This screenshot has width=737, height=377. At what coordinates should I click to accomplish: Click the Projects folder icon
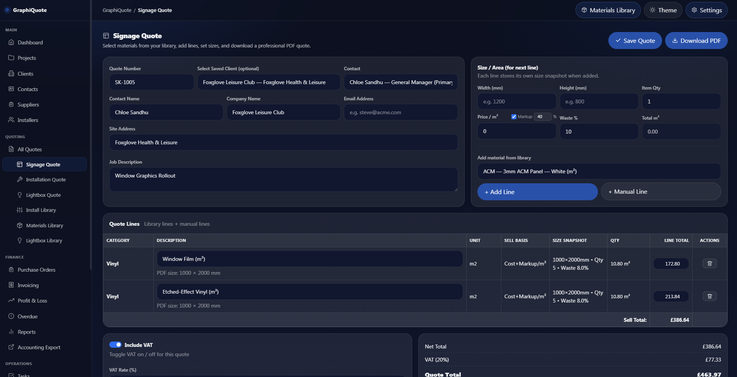coord(11,58)
